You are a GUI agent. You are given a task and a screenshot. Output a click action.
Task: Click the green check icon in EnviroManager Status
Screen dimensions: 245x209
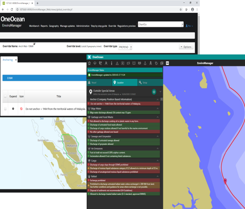(89, 75)
